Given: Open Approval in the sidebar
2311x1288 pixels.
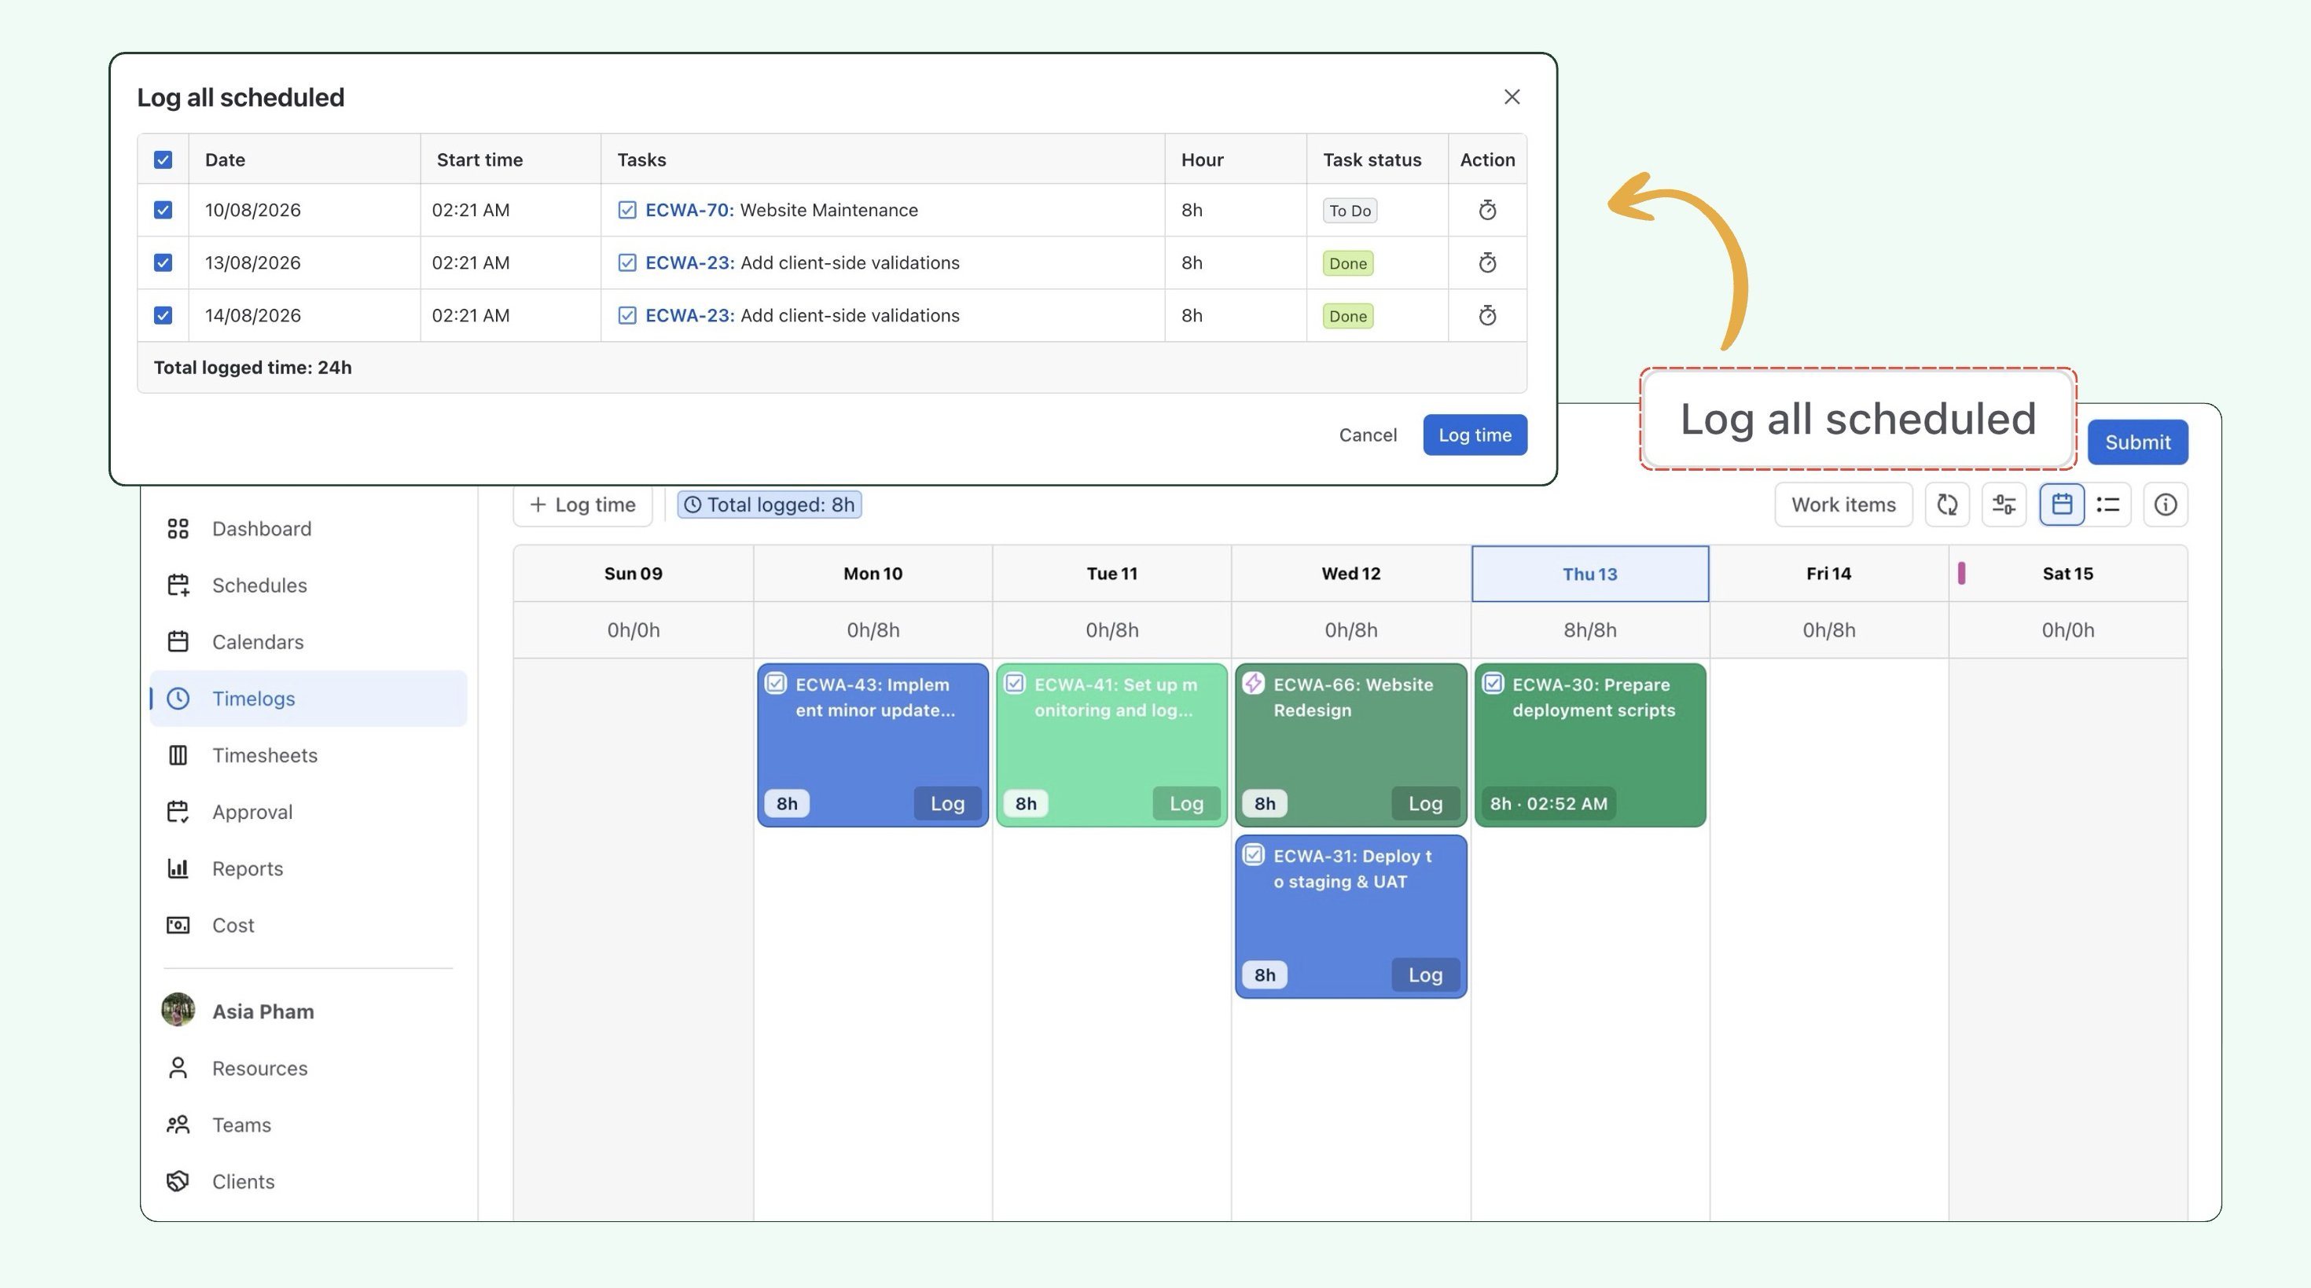Looking at the screenshot, I should click(307, 812).
